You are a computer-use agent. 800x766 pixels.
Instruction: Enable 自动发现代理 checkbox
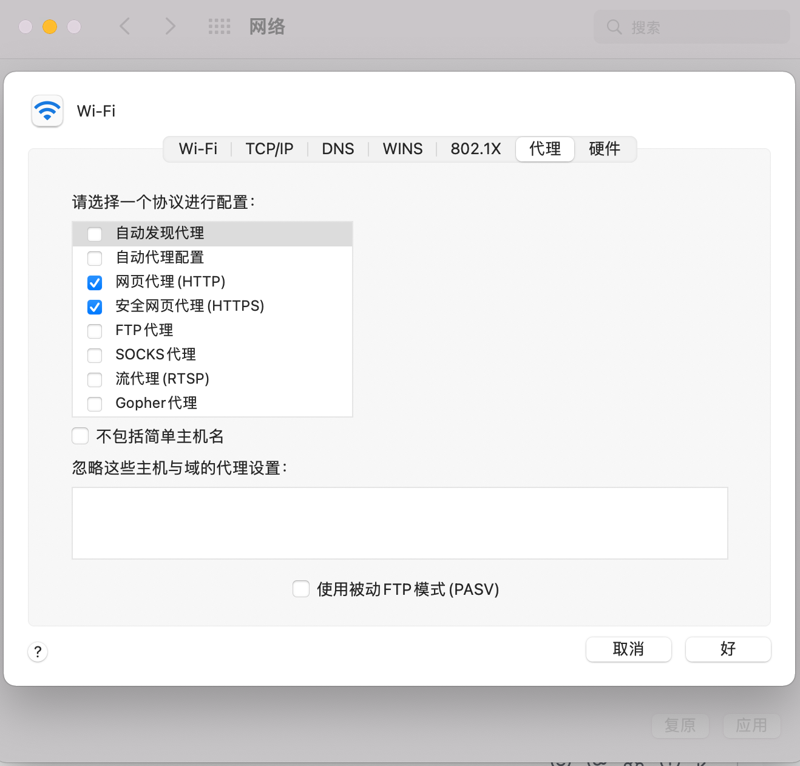click(95, 234)
